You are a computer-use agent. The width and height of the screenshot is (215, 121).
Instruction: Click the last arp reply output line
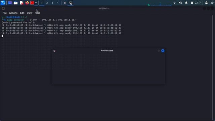click(x=61, y=33)
